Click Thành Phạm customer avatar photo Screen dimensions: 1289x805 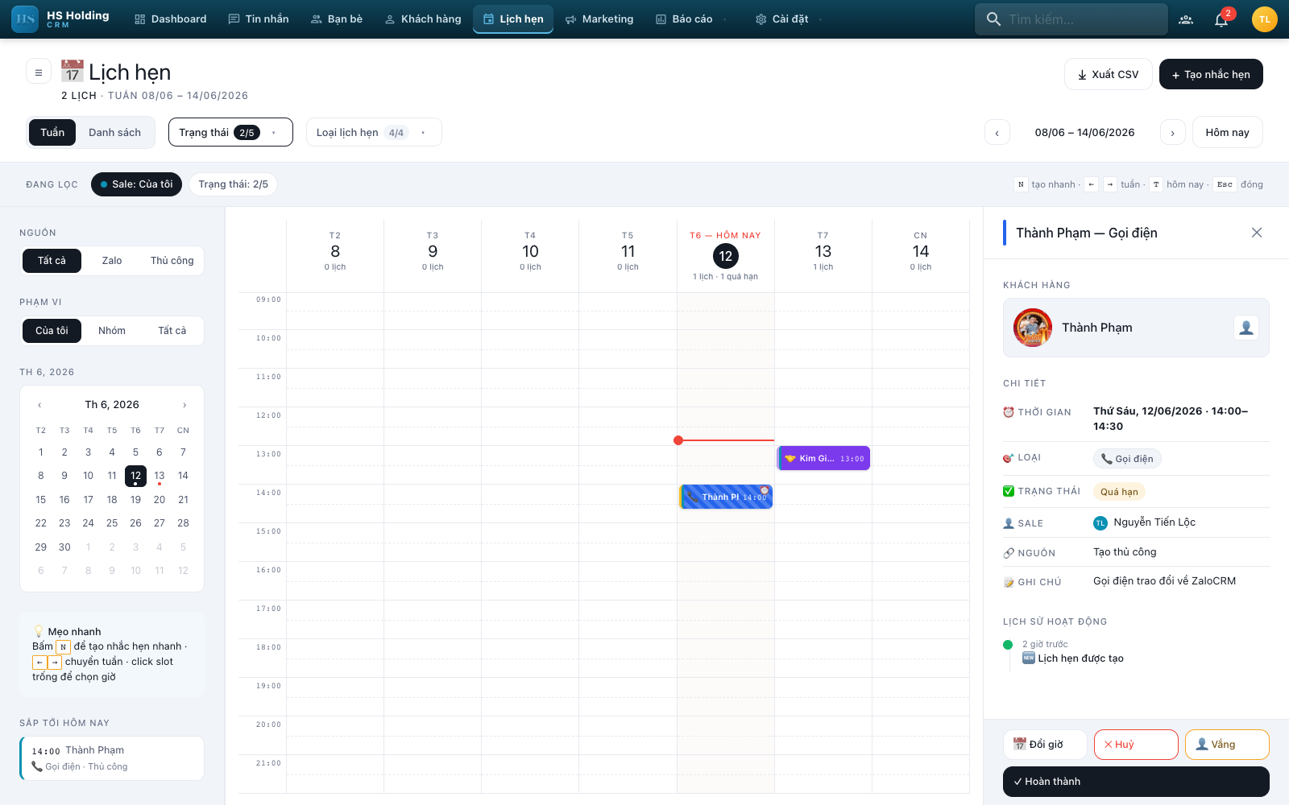1033,328
